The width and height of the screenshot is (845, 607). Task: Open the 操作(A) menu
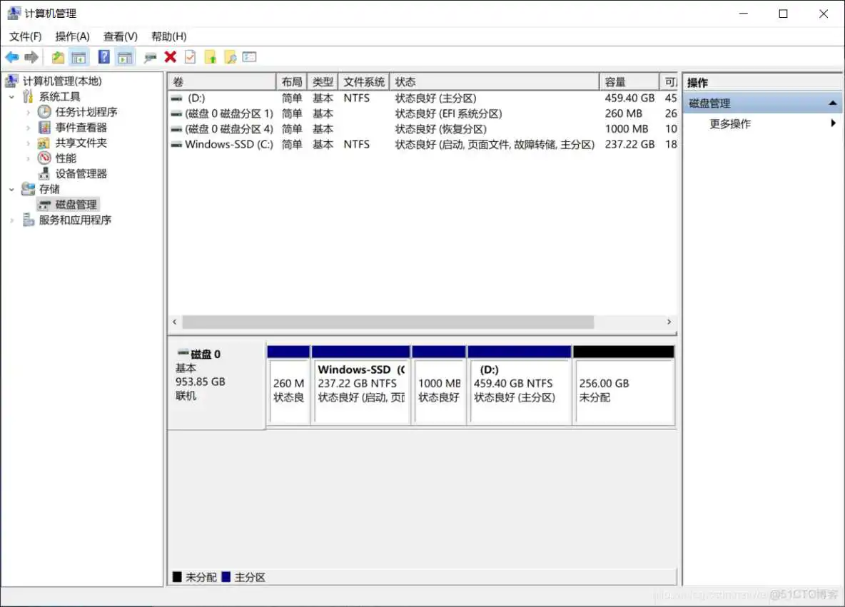(x=71, y=36)
